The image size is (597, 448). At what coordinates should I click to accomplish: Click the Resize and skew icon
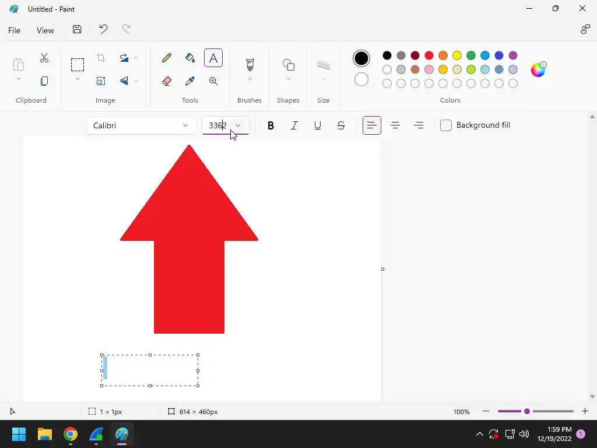[101, 81]
